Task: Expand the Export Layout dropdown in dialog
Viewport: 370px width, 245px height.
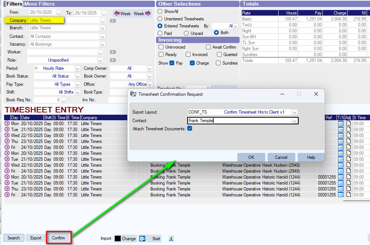Action: (x=295, y=112)
